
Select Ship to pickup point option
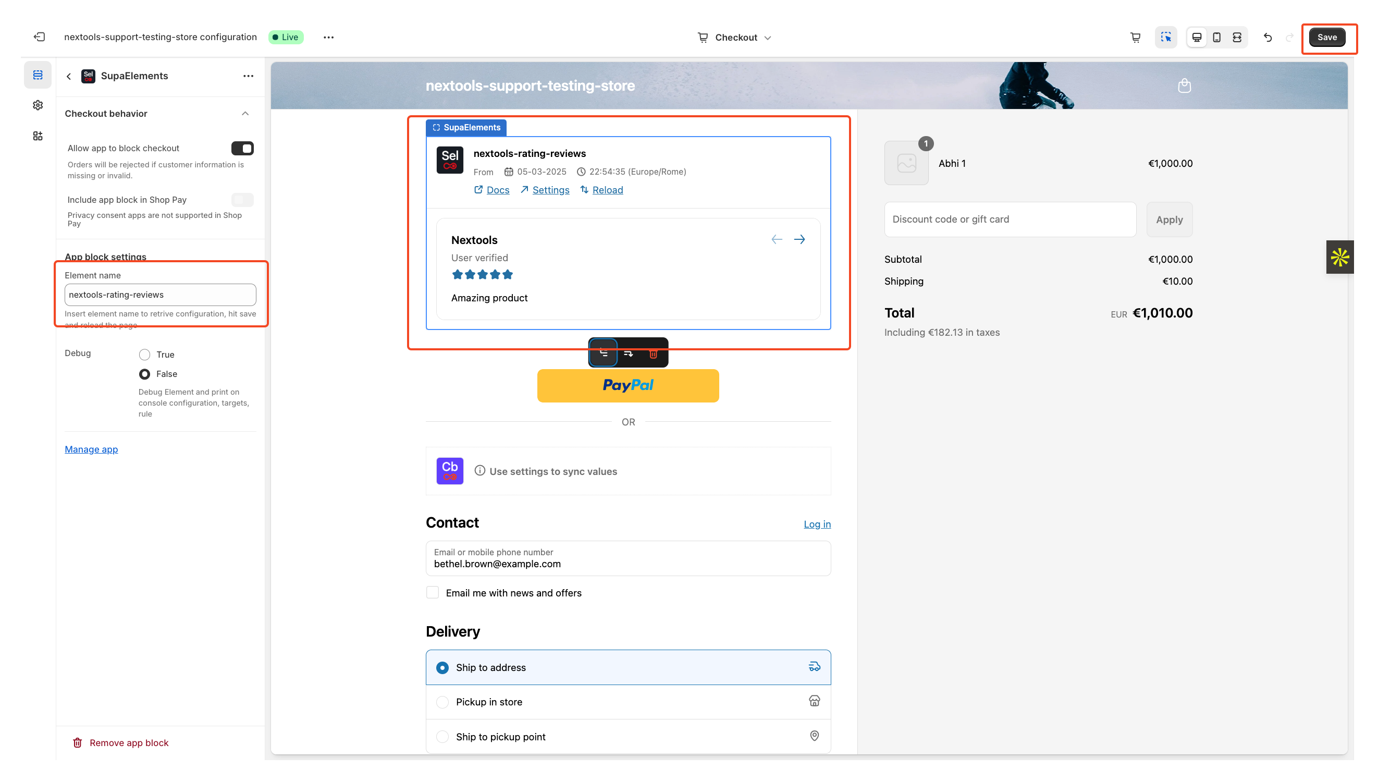coord(628,737)
